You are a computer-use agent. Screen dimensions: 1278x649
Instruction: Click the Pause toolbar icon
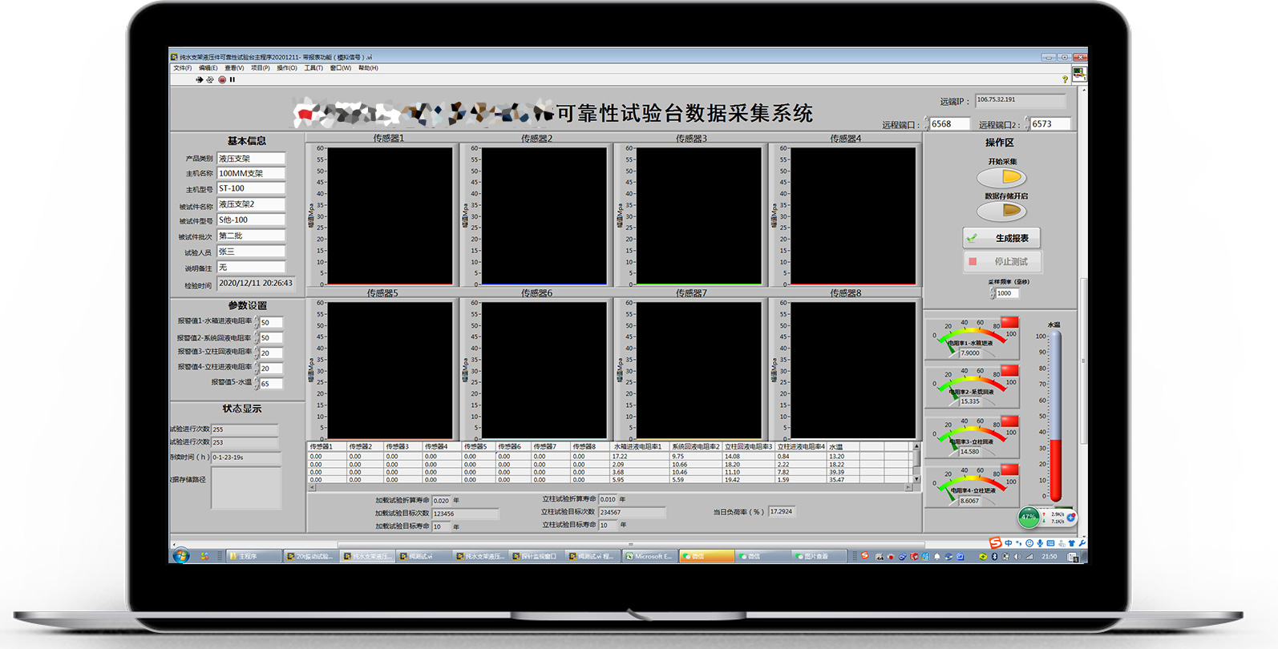point(233,80)
